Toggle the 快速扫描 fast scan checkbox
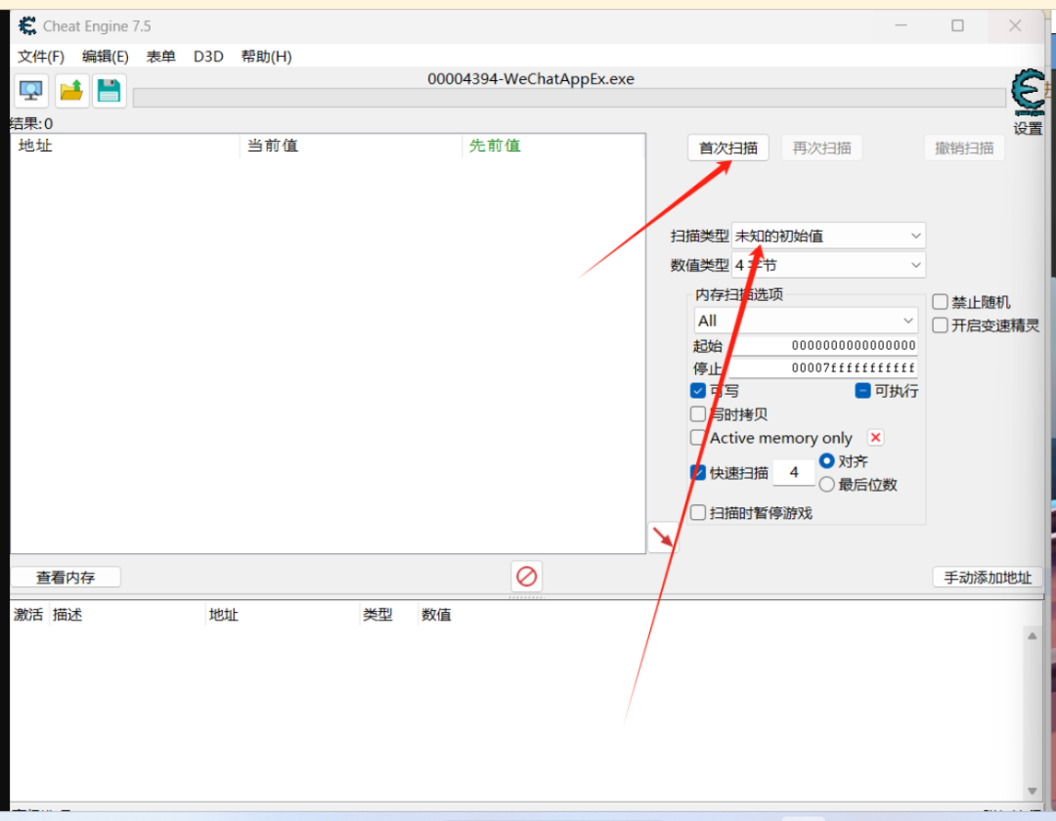1056x821 pixels. click(698, 472)
